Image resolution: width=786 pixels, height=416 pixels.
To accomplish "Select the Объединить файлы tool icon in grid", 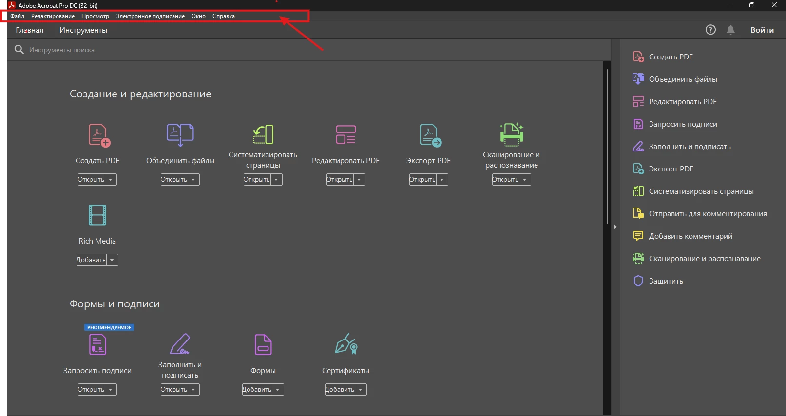I will tap(180, 135).
